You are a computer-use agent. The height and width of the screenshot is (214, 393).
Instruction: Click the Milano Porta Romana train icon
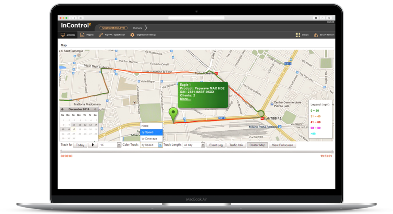coord(280,127)
